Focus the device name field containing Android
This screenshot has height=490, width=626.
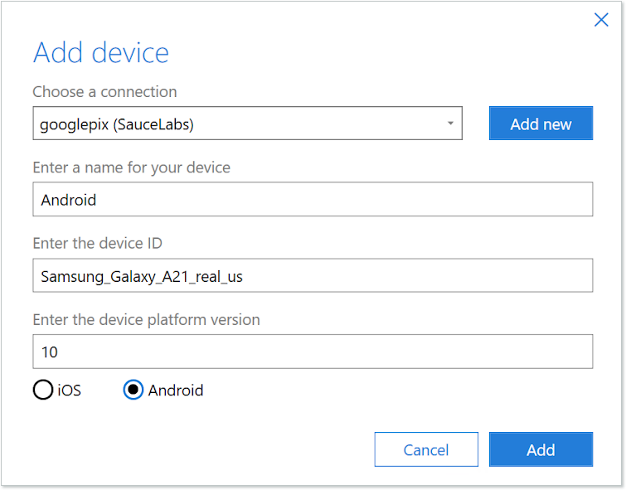(313, 200)
